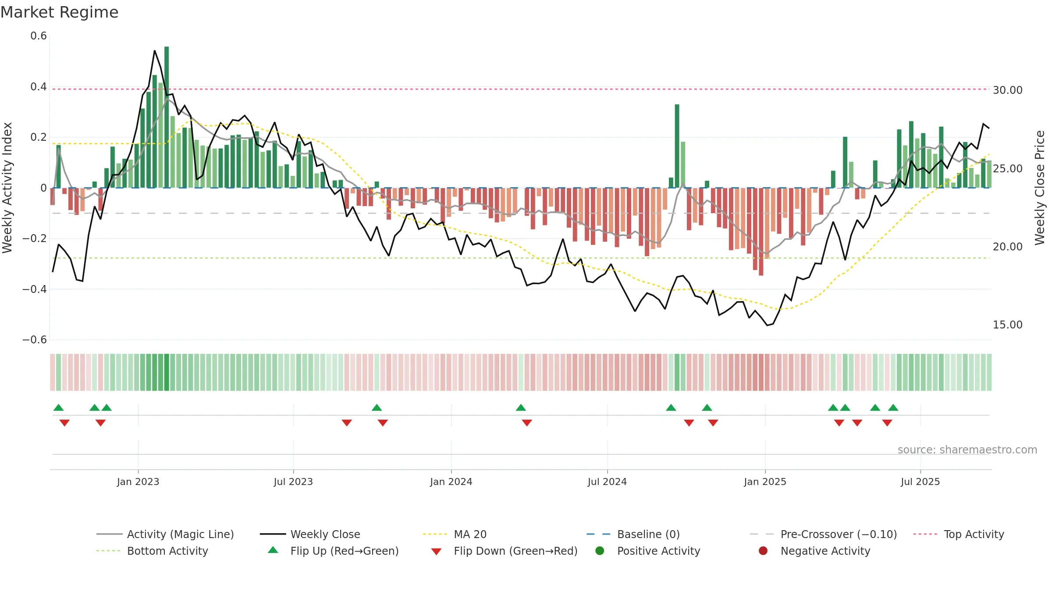Click the Market Regime chart title
The image size is (1052, 592).
pyautogui.click(x=60, y=12)
